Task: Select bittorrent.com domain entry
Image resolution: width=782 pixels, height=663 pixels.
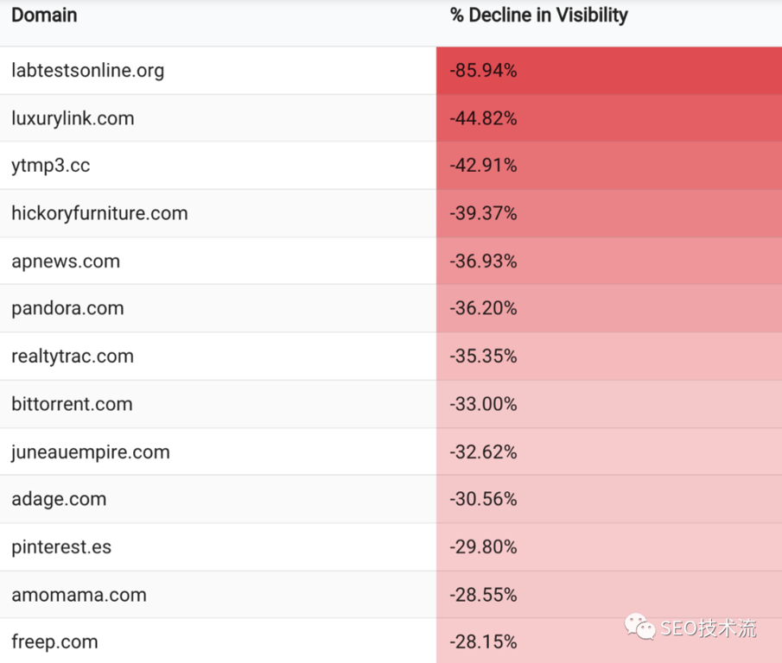Action: click(72, 404)
